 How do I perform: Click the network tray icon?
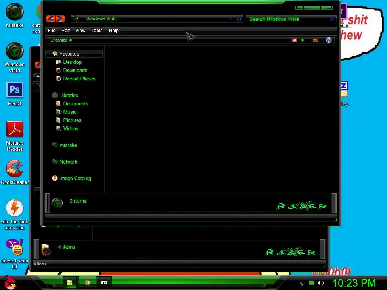(312, 283)
